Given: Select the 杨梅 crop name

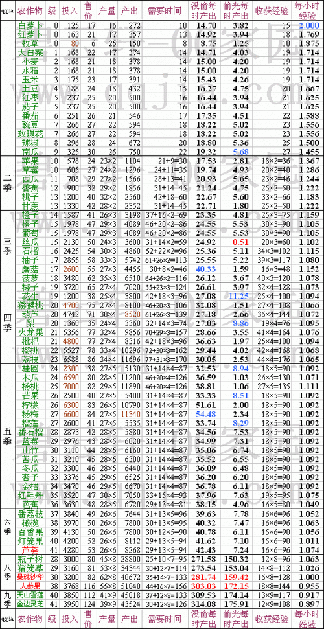Looking at the screenshot, I should (30, 413).
